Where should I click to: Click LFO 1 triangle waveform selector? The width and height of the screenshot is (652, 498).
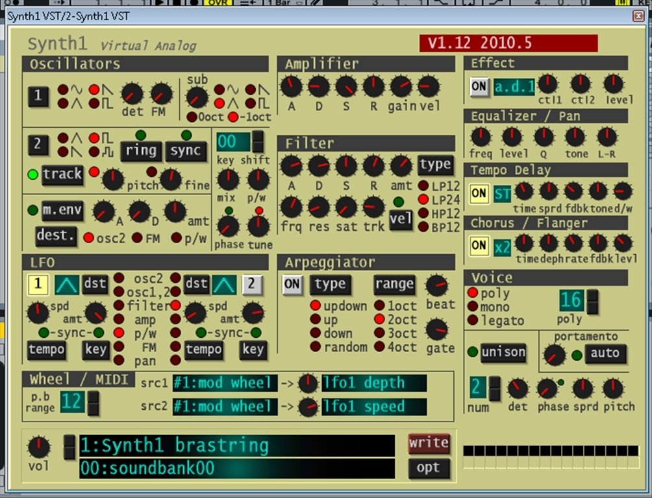[67, 285]
